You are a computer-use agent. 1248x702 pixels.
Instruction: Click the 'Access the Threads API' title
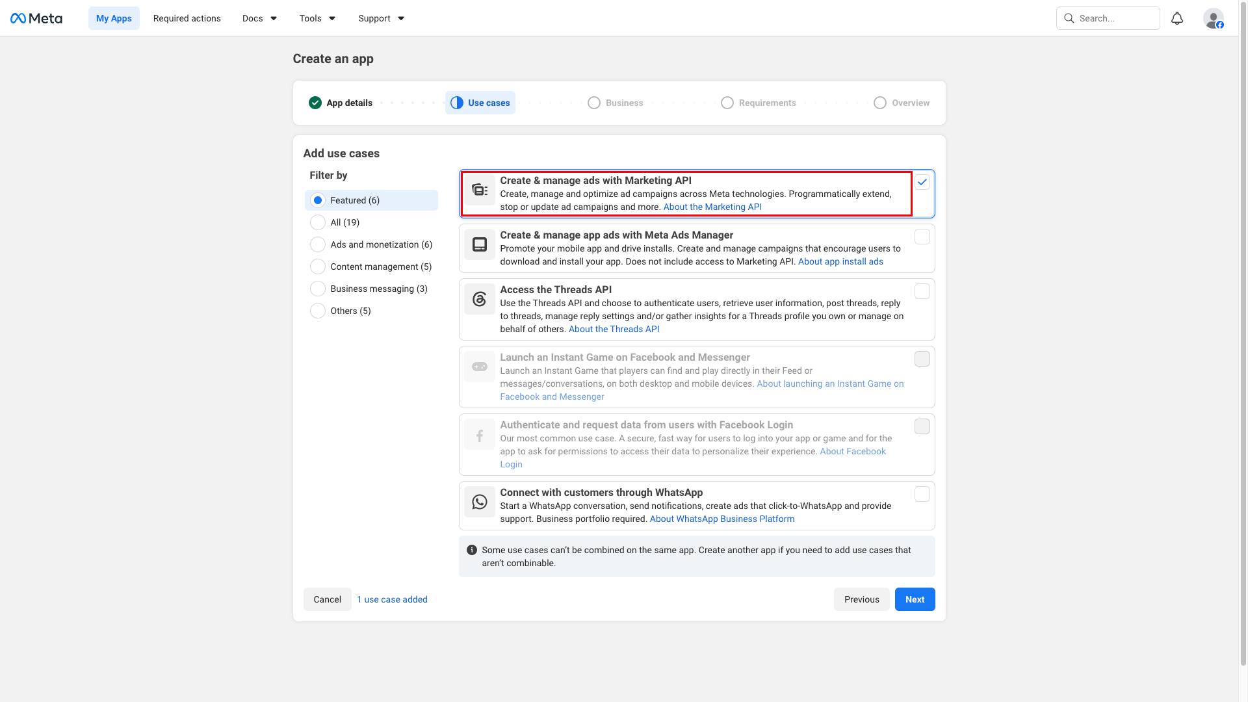[556, 290]
